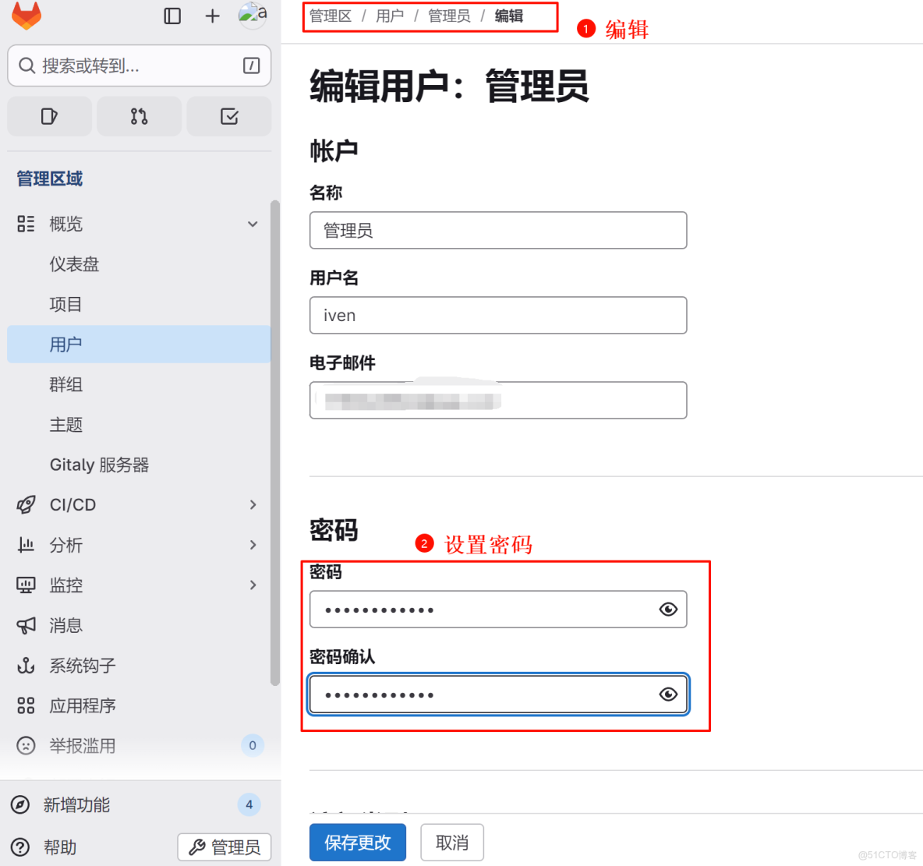Open the to-do list checkmark icon
Viewport: 923px width, 866px height.
point(228,115)
